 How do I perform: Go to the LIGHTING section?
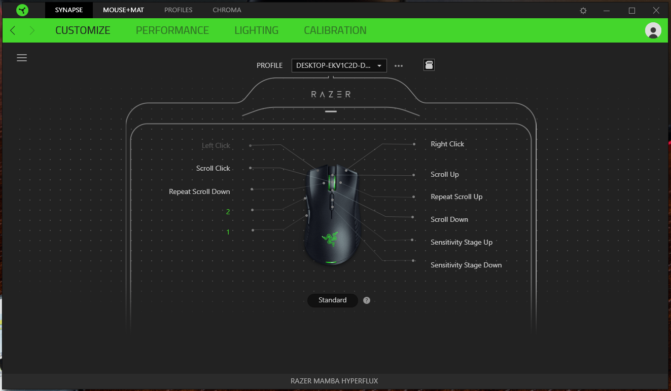point(256,30)
